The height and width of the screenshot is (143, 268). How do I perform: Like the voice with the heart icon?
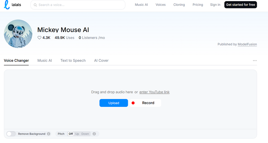pyautogui.click(x=39, y=38)
